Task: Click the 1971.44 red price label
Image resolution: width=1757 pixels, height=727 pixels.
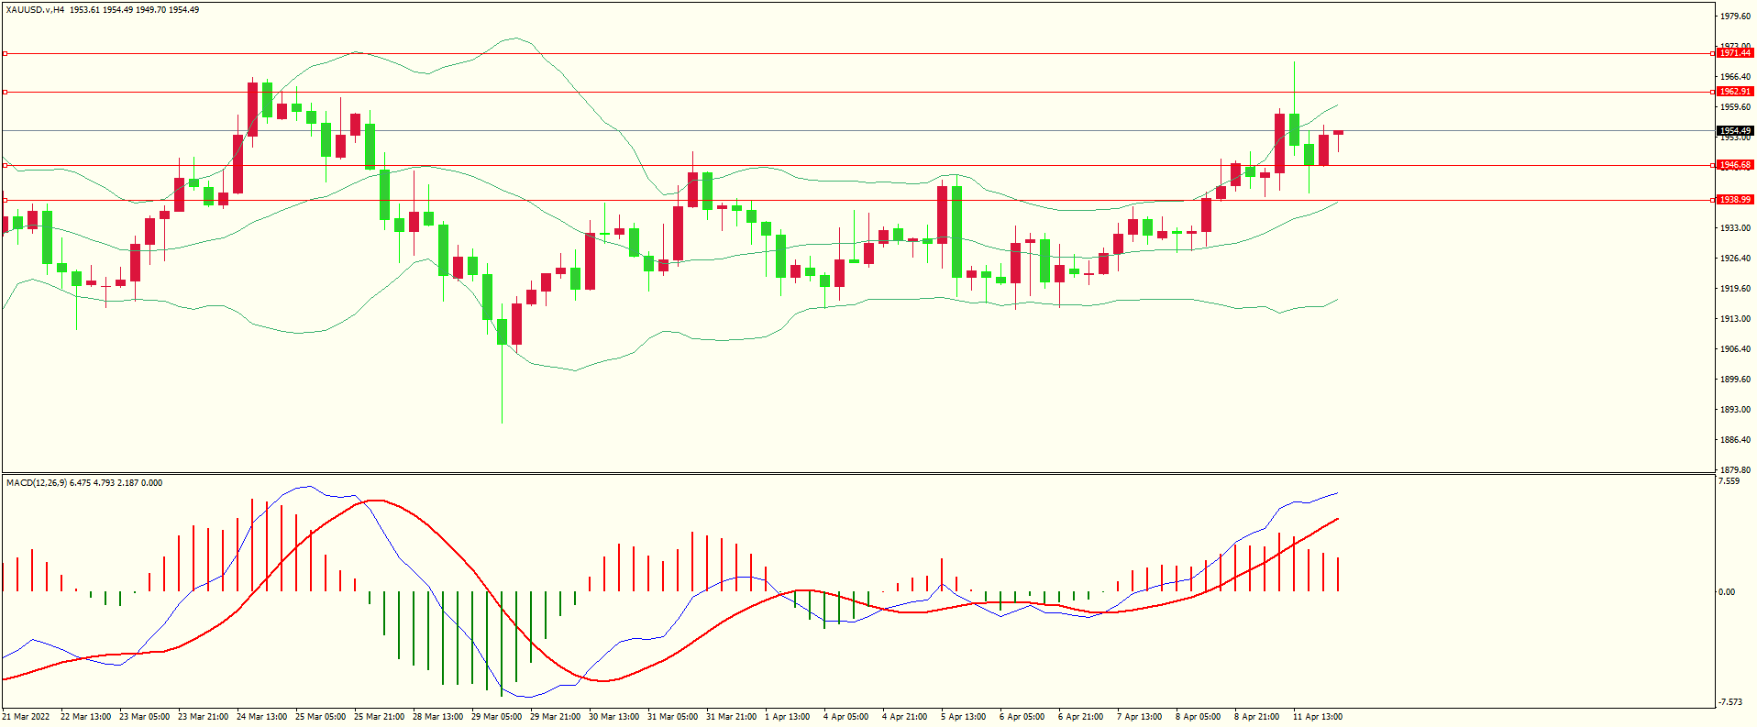Action: [x=1734, y=53]
